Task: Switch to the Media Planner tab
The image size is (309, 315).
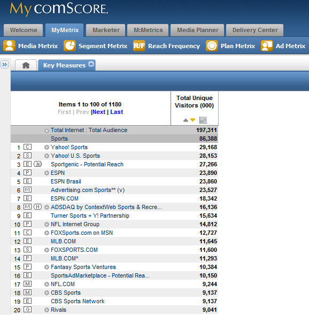Action: click(x=197, y=30)
